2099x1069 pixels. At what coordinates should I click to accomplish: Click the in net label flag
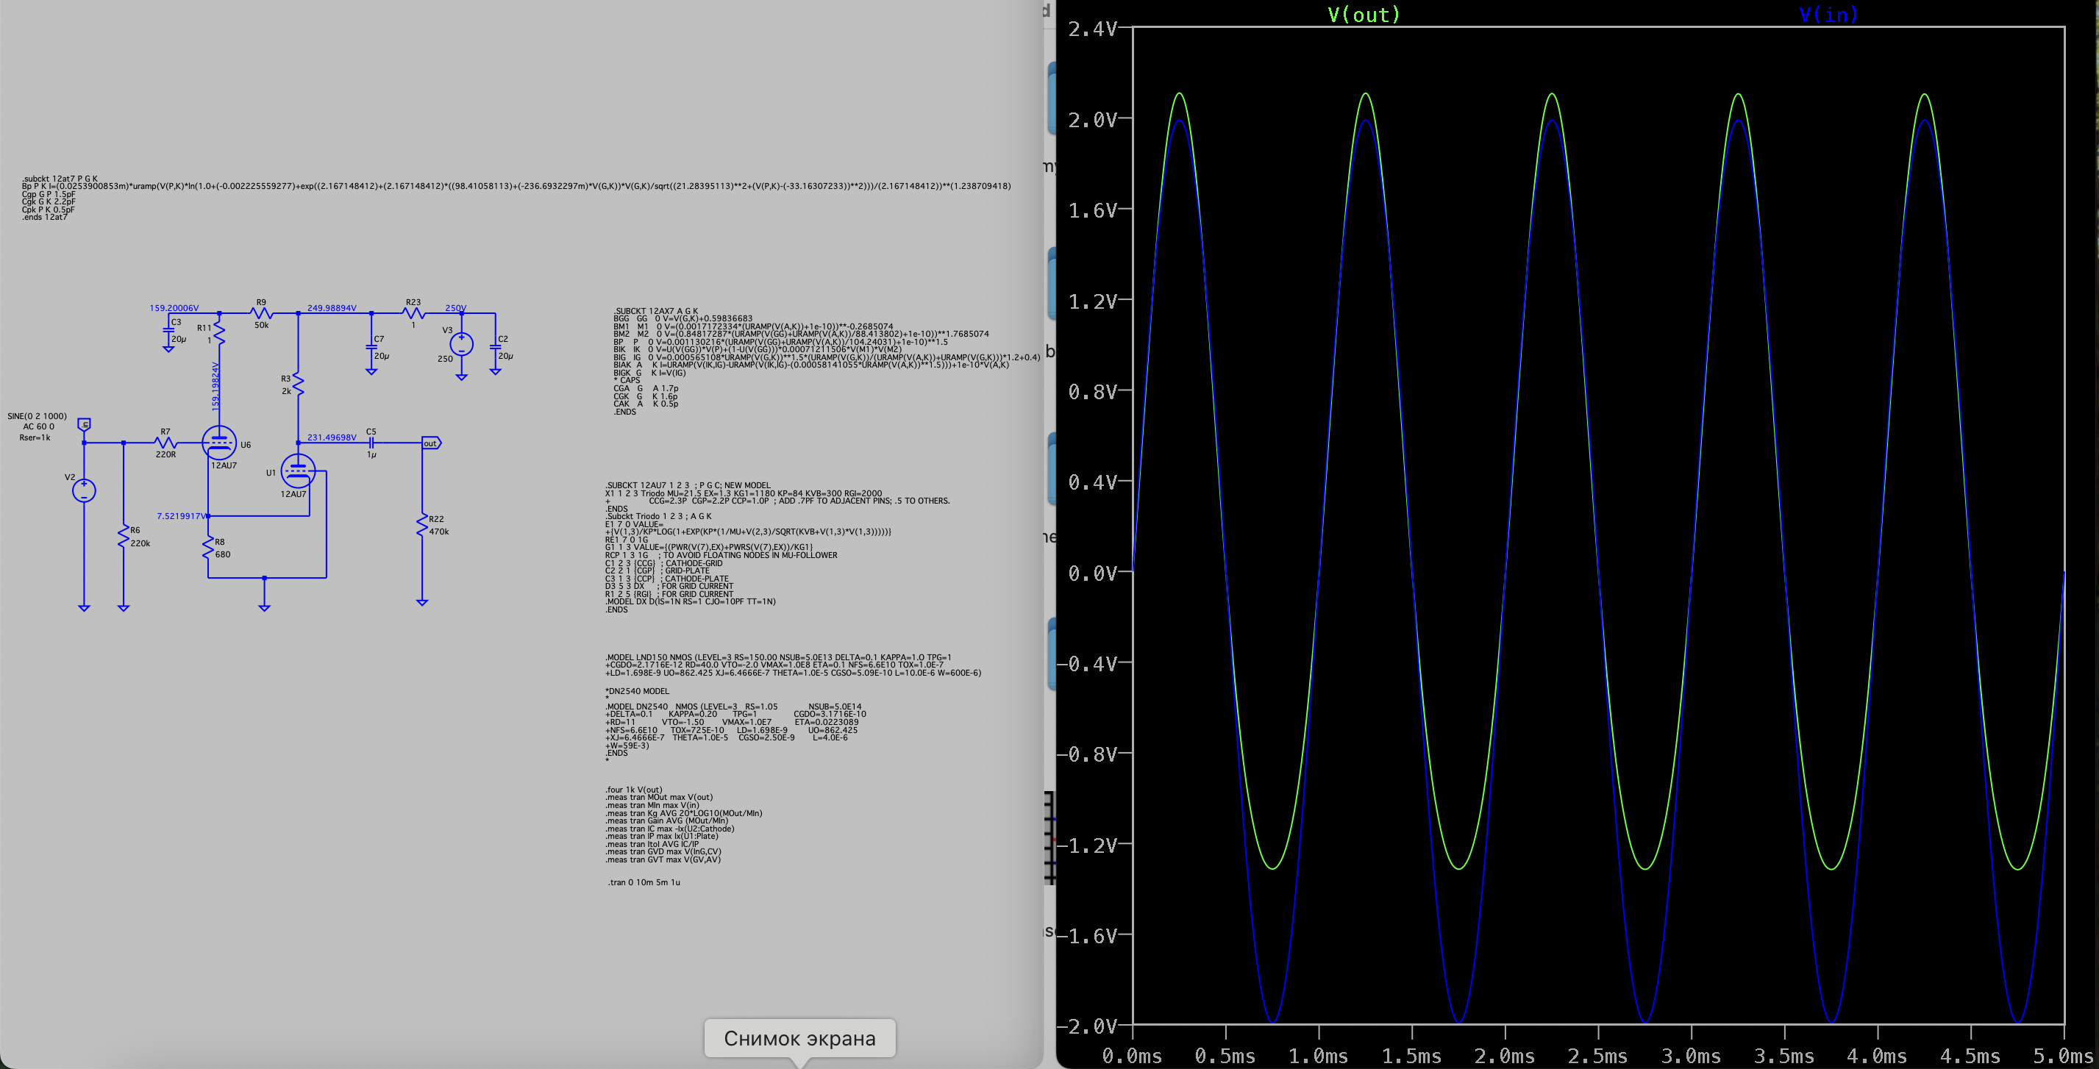click(84, 423)
